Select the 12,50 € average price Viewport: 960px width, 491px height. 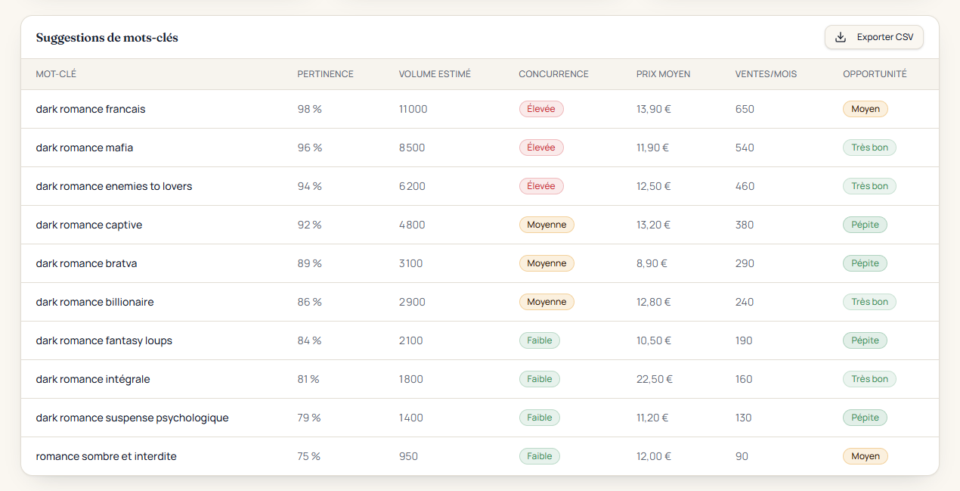tap(654, 186)
